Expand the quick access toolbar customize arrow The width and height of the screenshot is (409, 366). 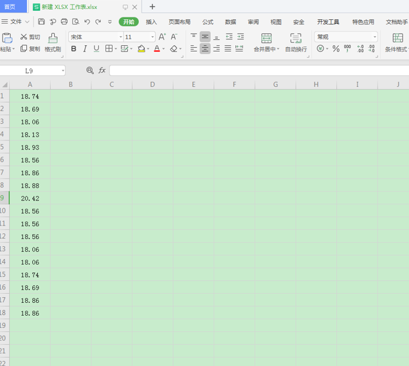click(x=110, y=22)
